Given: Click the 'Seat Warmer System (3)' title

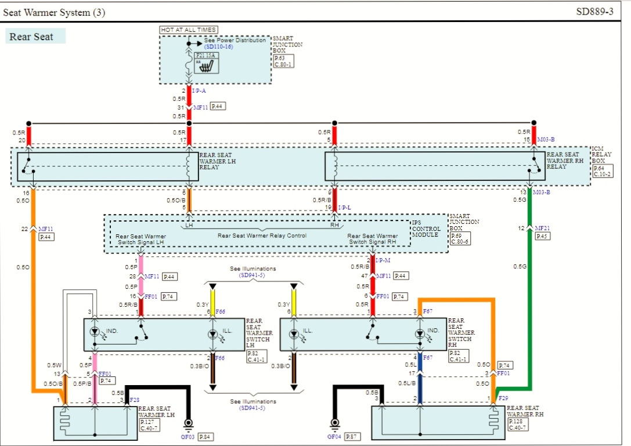Looking at the screenshot, I should 54,12.
